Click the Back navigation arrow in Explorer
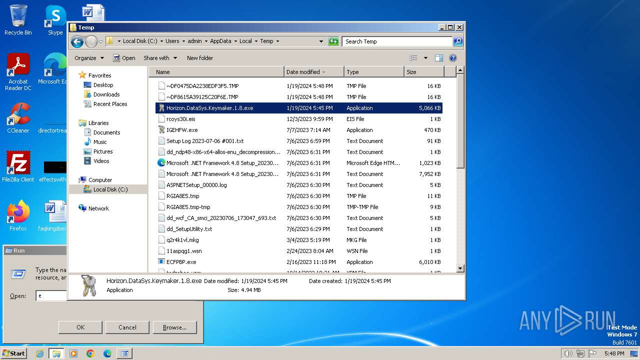The image size is (640, 360). click(77, 41)
